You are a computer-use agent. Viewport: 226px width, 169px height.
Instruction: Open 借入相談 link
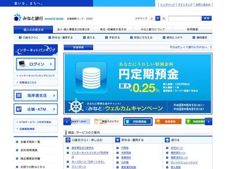click(x=176, y=167)
